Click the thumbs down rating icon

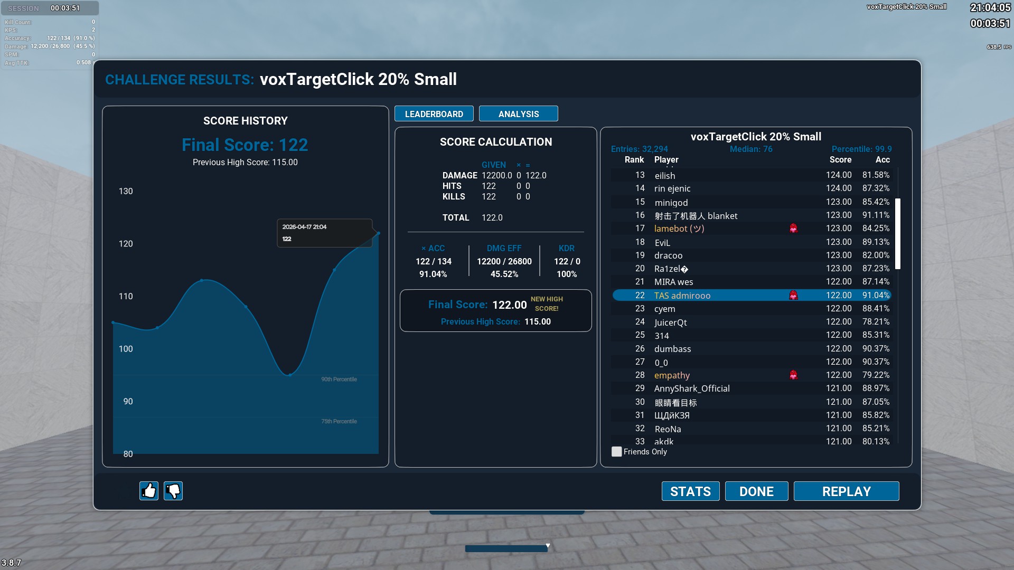pos(173,491)
